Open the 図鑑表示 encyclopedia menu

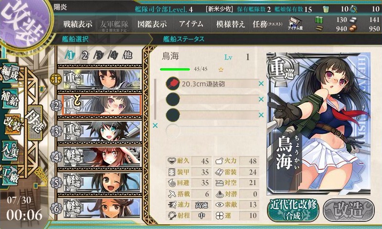[152, 24]
